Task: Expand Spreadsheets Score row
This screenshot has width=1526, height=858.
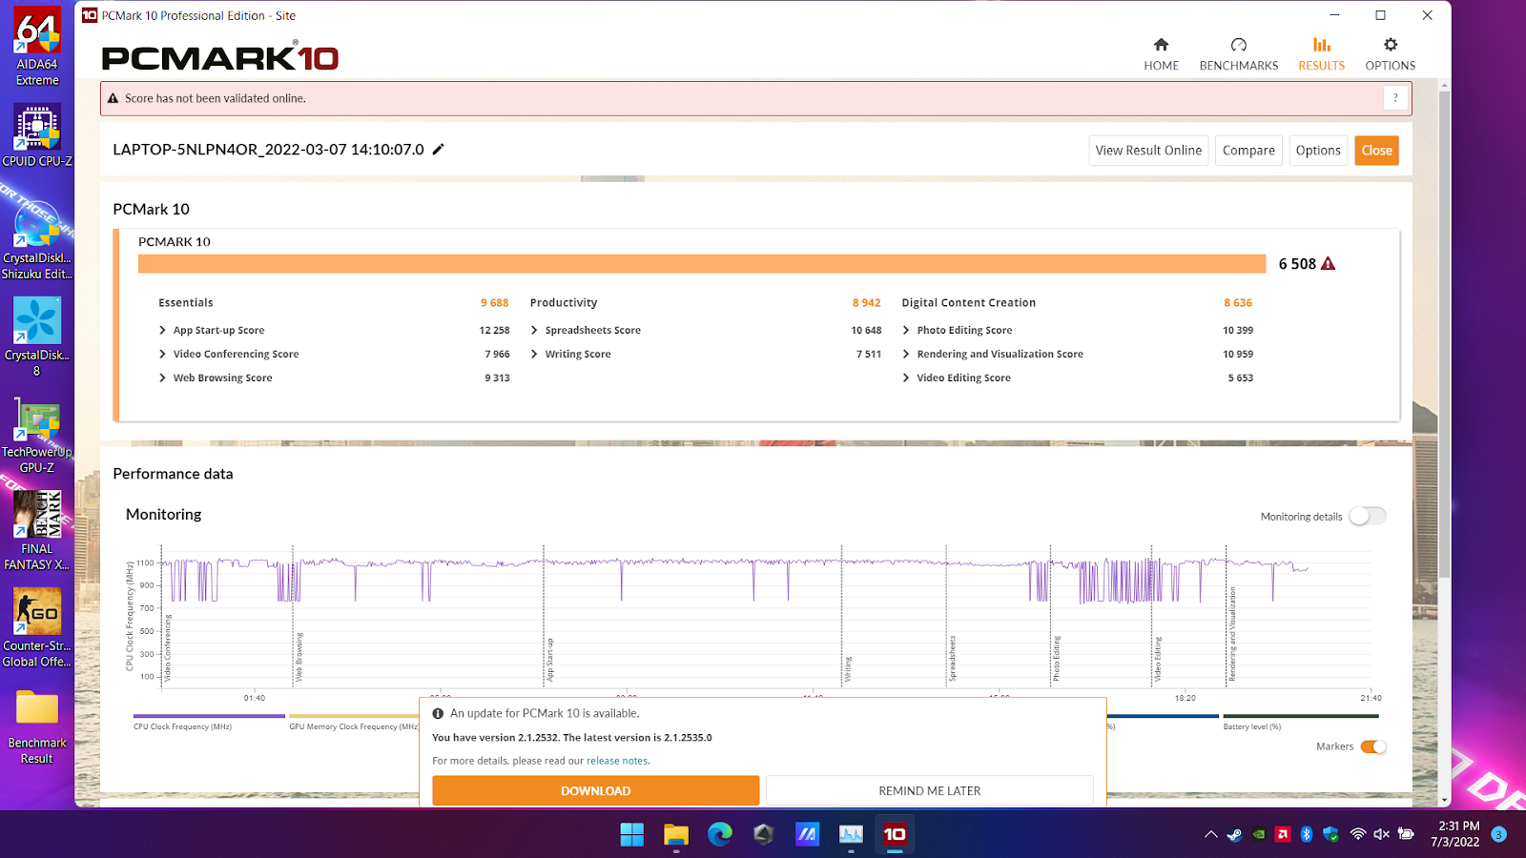Action: (x=534, y=330)
